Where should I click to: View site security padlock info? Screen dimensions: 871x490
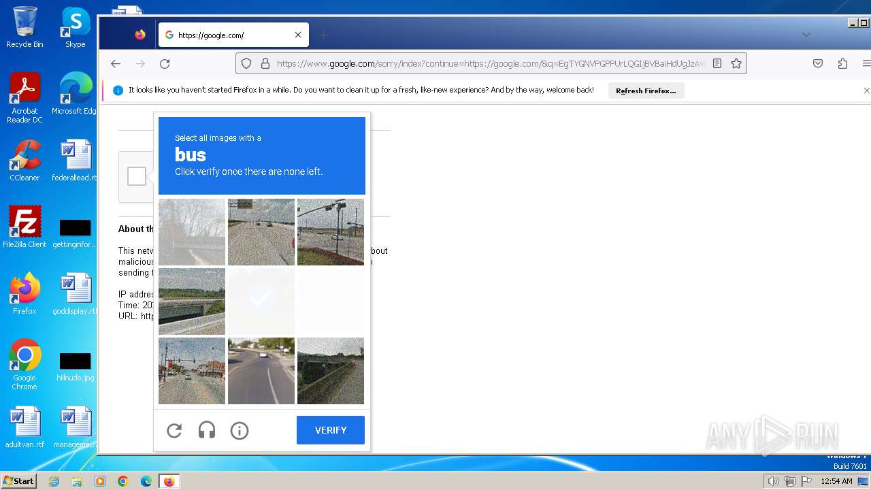[x=265, y=63]
